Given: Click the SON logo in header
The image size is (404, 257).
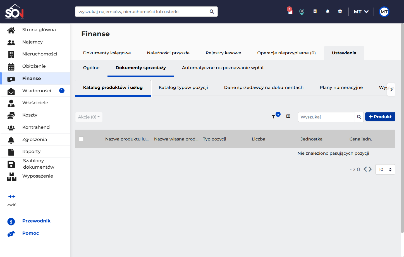Looking at the screenshot, I should click(x=15, y=11).
